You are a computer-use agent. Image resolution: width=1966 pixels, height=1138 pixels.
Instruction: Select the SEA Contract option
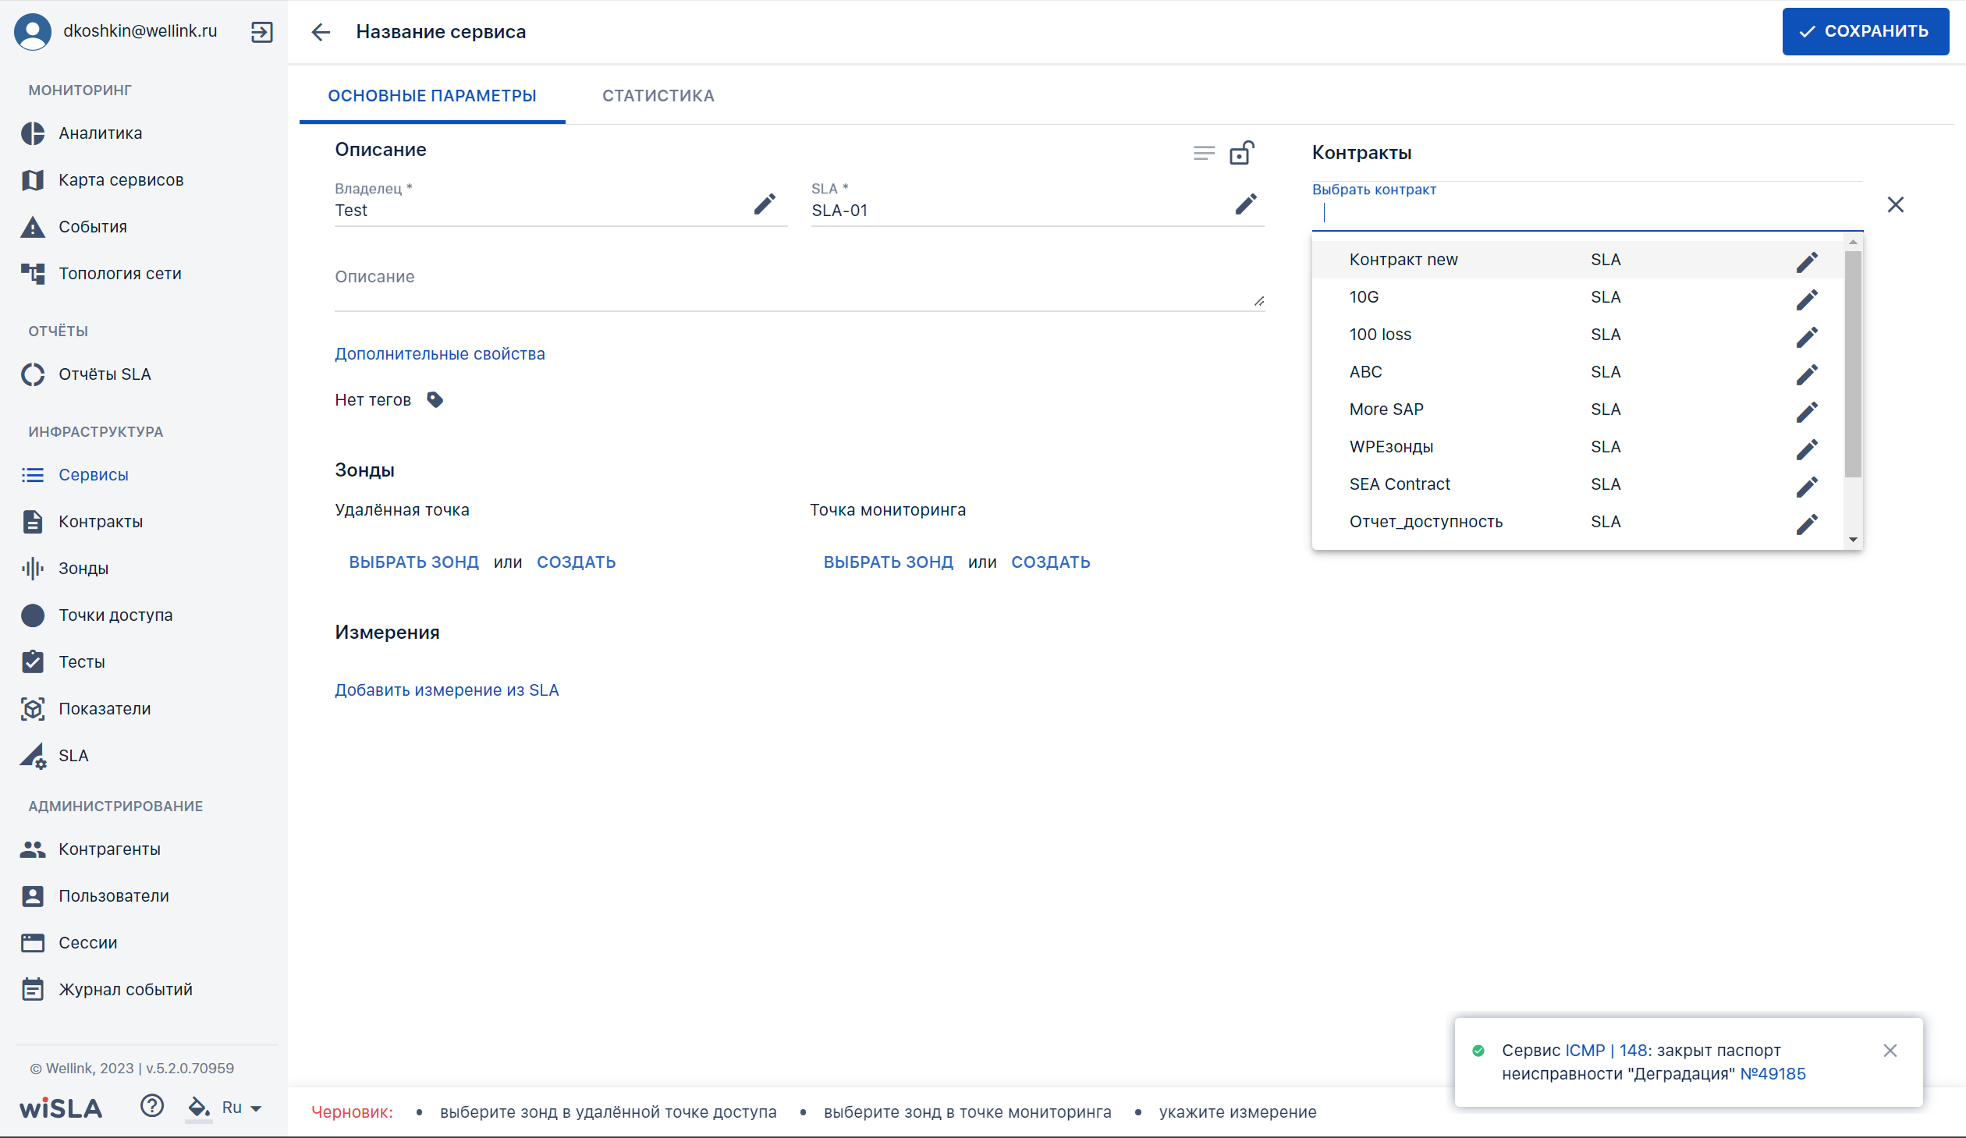point(1577,484)
